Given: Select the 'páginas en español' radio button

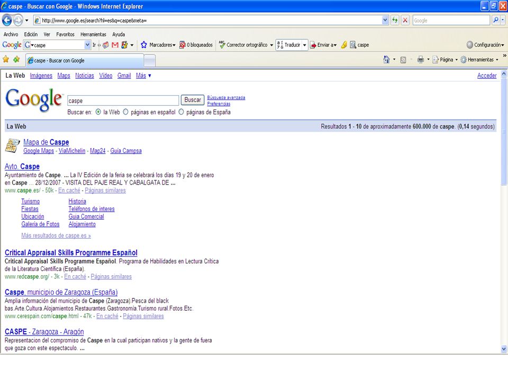Looking at the screenshot, I should pos(126,112).
